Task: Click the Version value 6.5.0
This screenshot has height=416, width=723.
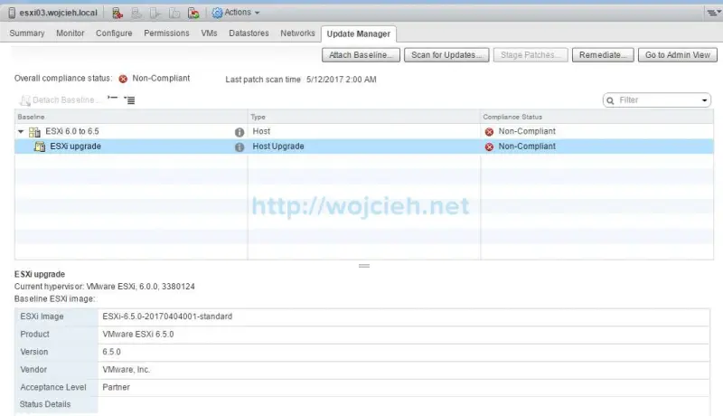Action: coord(111,352)
